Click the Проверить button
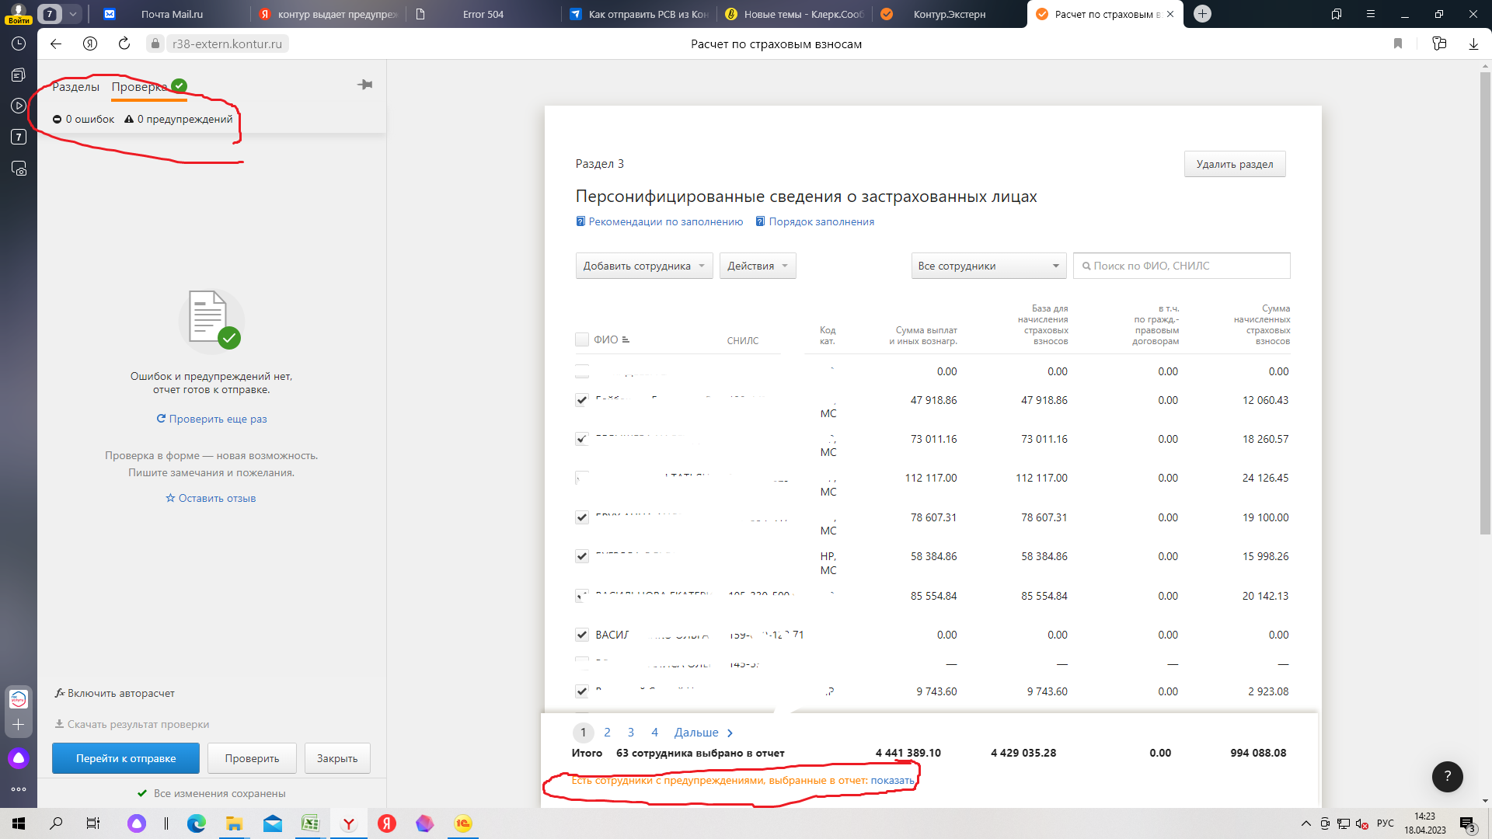The width and height of the screenshot is (1492, 839). click(x=252, y=758)
